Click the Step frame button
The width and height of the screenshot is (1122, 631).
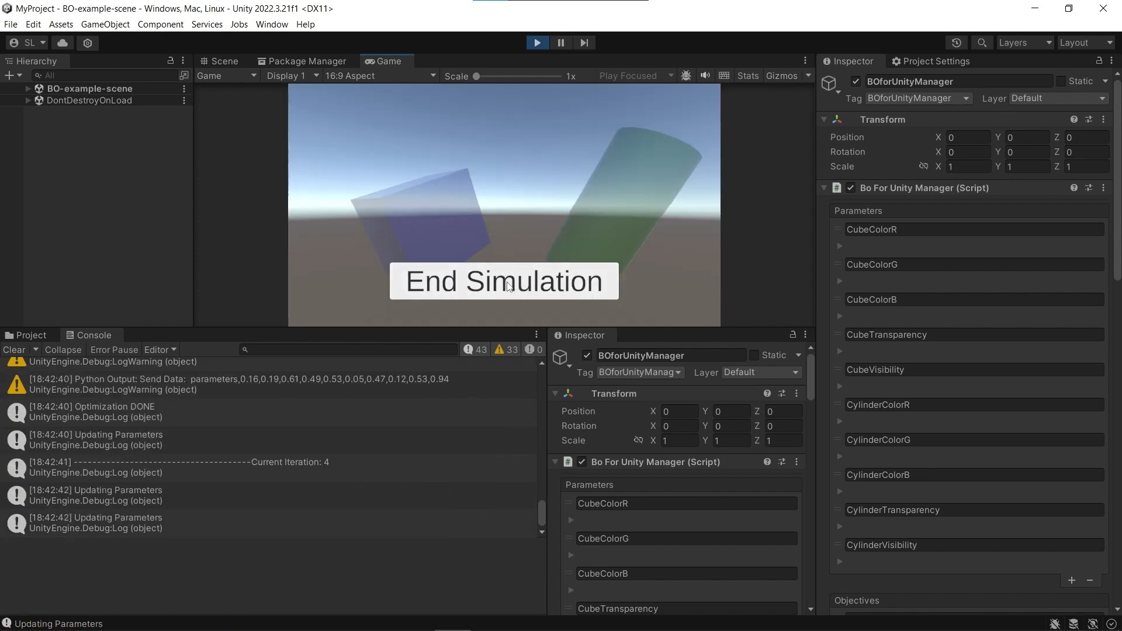pyautogui.click(x=584, y=43)
